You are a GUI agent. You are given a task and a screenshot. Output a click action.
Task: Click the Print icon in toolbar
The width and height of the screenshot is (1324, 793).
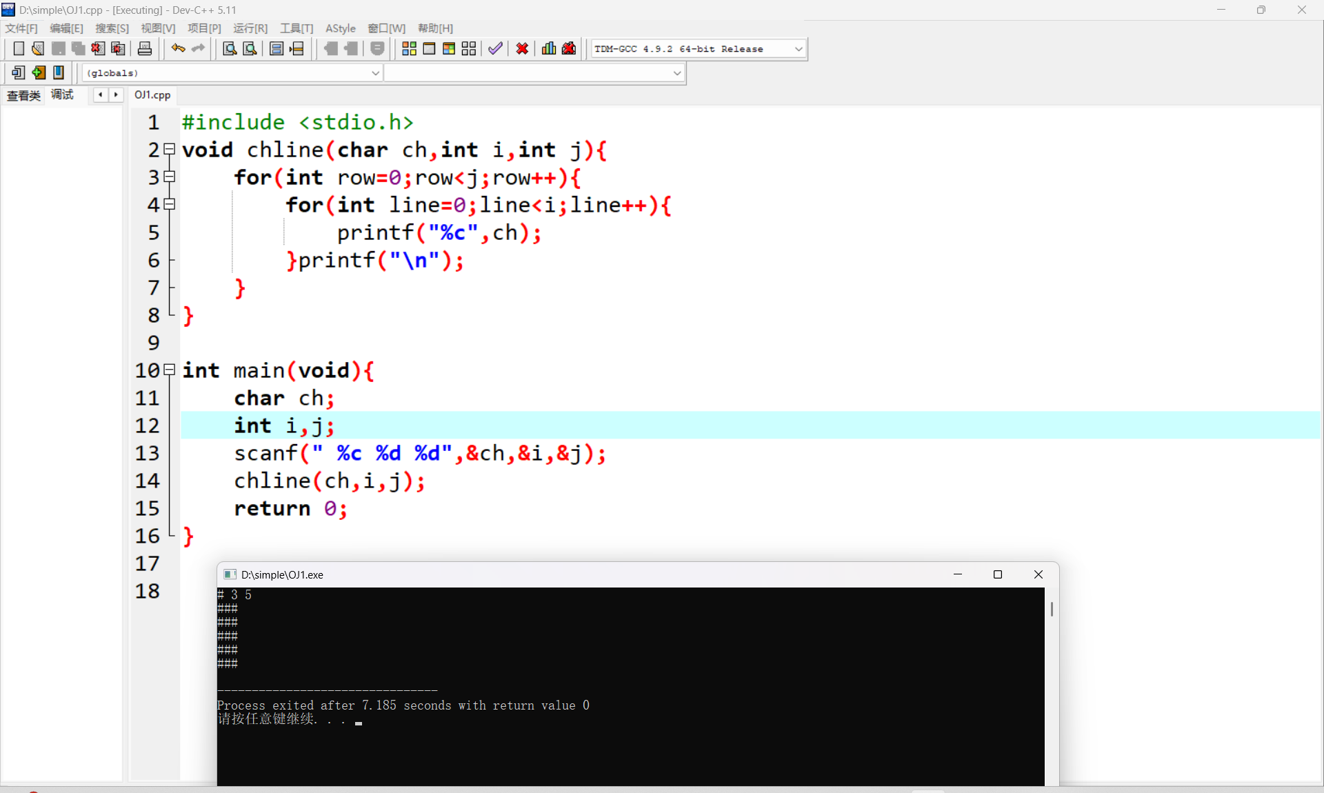click(145, 48)
